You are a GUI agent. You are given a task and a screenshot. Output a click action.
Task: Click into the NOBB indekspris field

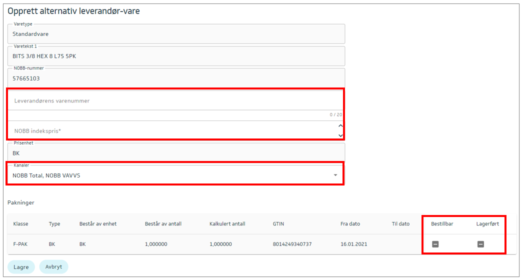170,131
